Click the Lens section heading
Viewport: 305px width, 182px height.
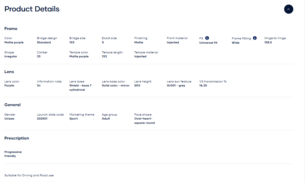pos(9,72)
